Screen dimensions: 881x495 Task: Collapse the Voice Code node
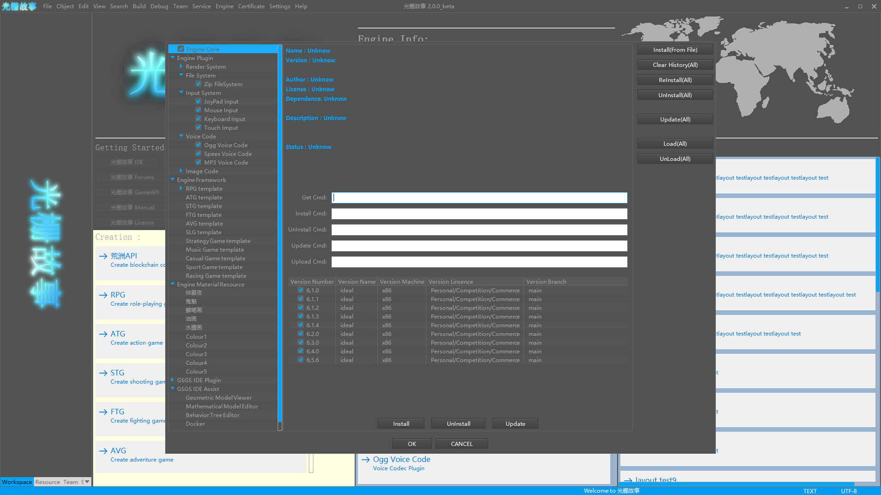[x=181, y=136]
